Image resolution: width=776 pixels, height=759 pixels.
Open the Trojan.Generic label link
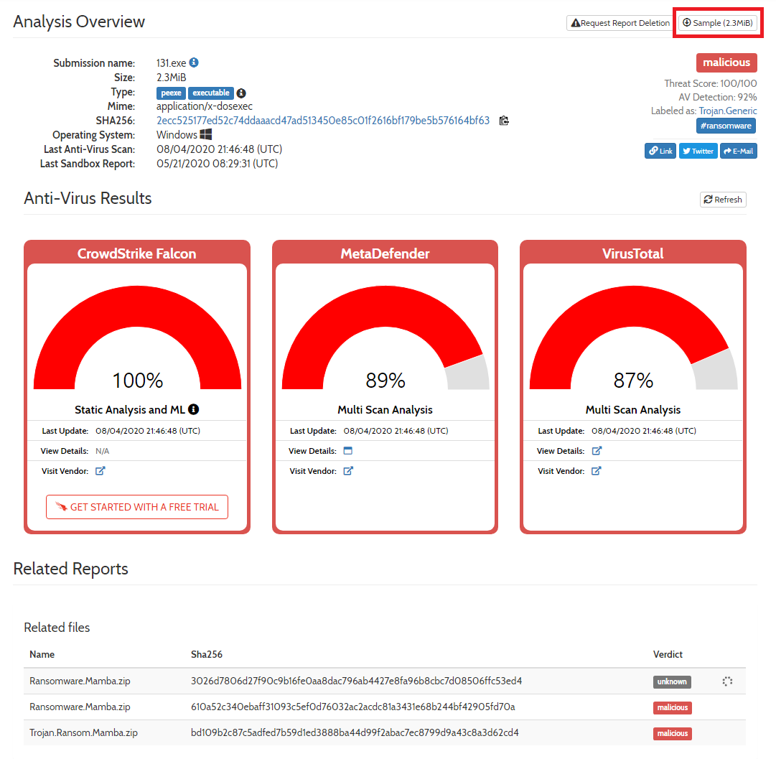point(727,111)
